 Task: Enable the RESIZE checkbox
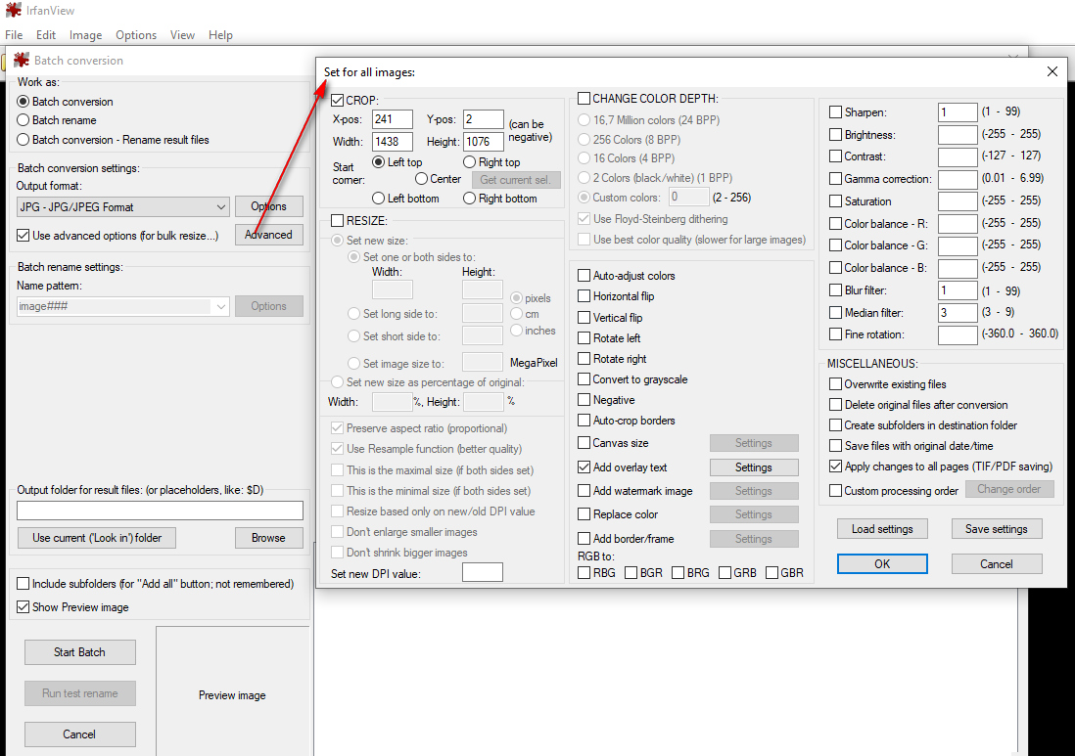(338, 220)
